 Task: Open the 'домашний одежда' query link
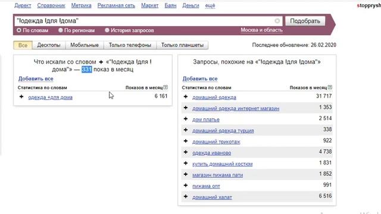(x=214, y=97)
